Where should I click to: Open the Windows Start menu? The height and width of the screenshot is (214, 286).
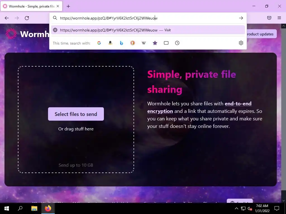pyautogui.click(x=7, y=208)
